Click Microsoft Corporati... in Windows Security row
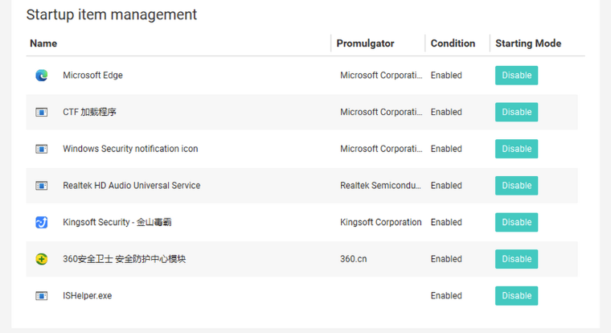 pyautogui.click(x=381, y=149)
